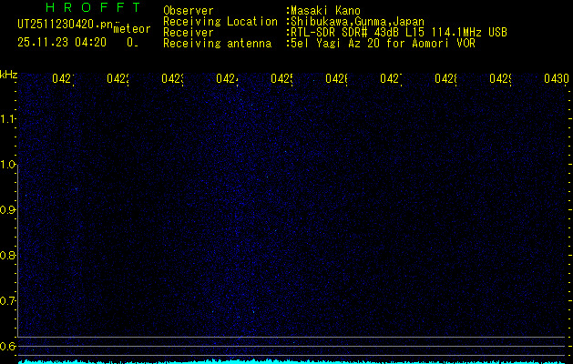573x364 pixels.
Task: Select the 5el Yagi antenna description
Action: coord(381,44)
